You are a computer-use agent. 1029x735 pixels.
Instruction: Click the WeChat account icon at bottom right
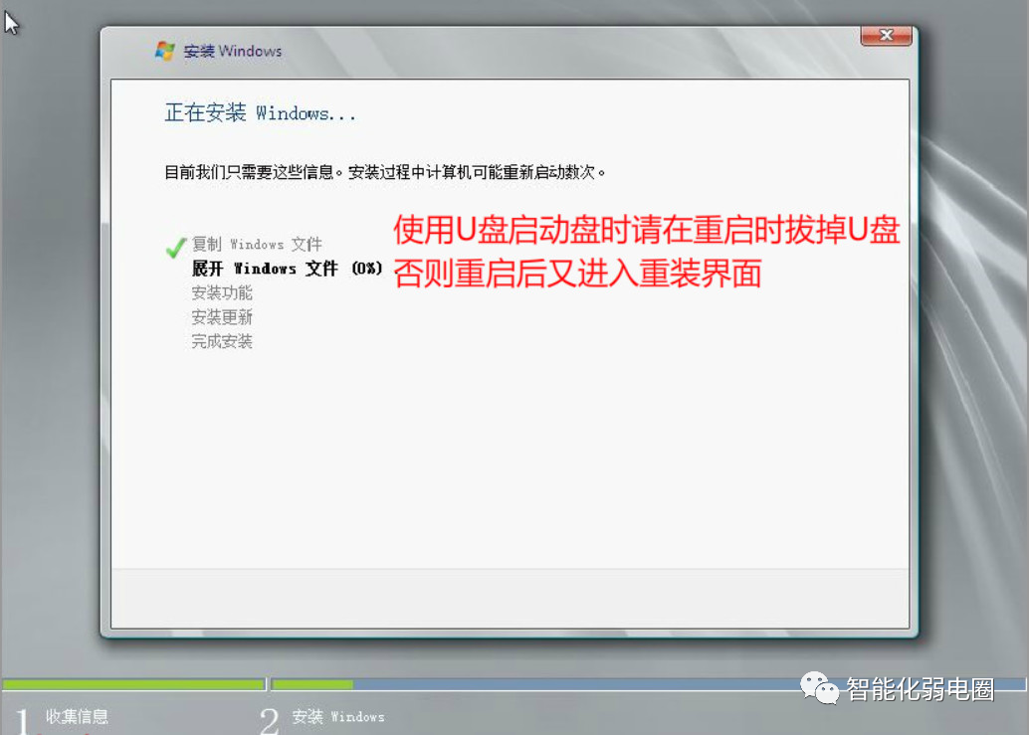pyautogui.click(x=820, y=688)
